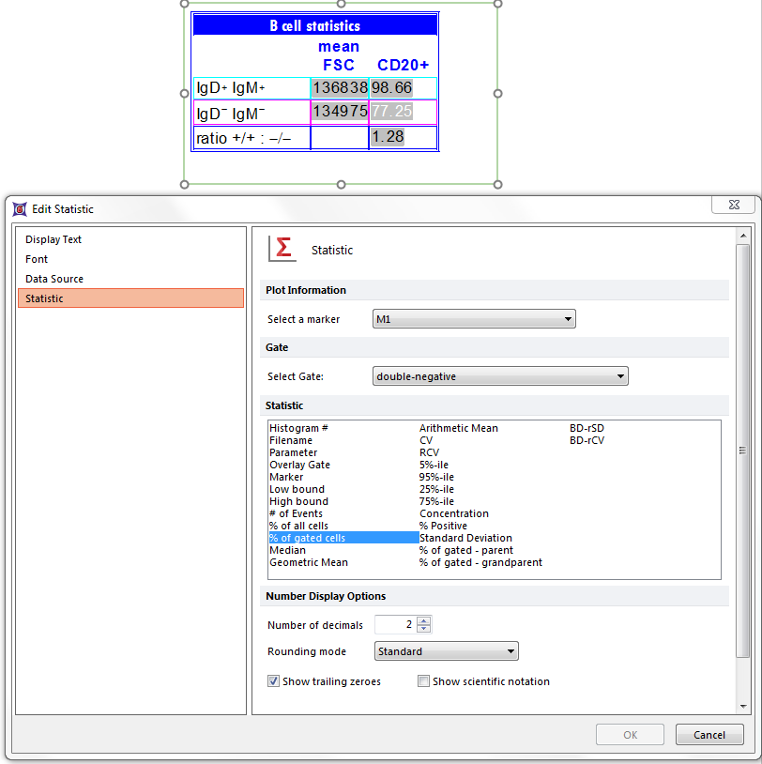Select the Data Source category

[54, 279]
